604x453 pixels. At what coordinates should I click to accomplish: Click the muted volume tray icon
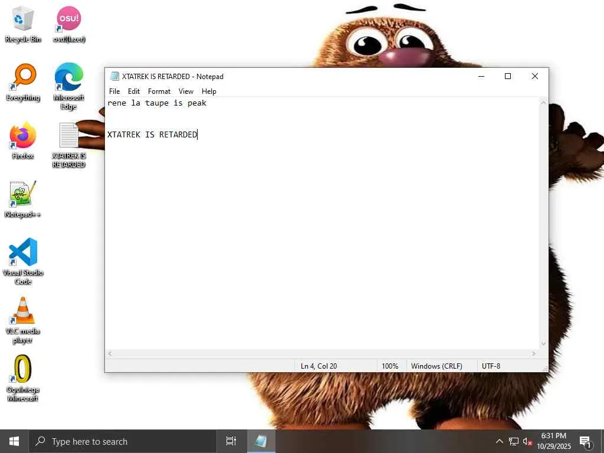coord(527,441)
